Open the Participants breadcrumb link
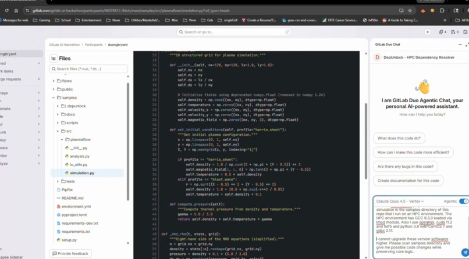This screenshot has height=259, width=469. pos(94,45)
